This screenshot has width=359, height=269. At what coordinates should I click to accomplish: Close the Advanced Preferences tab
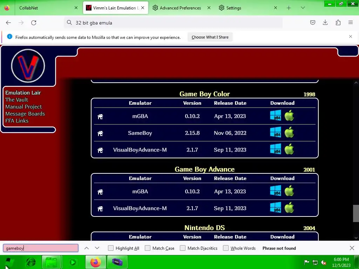coord(209,8)
